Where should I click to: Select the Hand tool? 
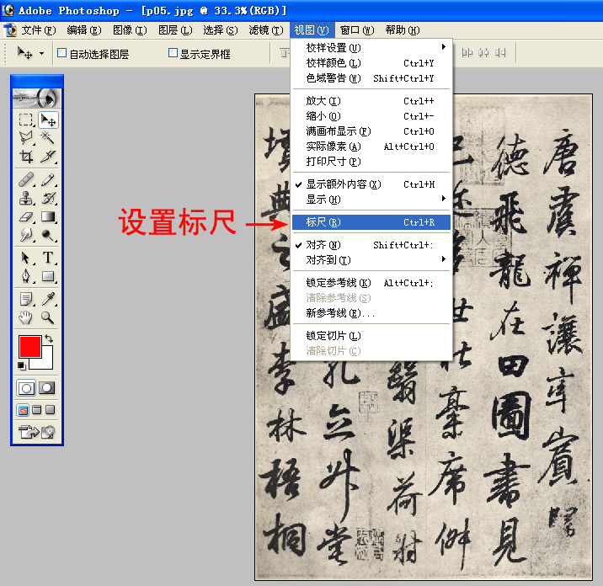pos(26,317)
